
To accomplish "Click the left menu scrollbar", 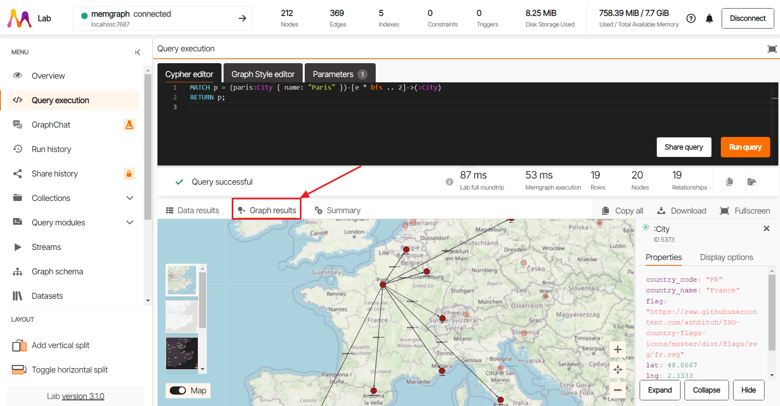I will [x=148, y=147].
